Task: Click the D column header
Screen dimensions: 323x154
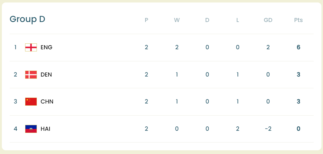Action: pos(207,20)
